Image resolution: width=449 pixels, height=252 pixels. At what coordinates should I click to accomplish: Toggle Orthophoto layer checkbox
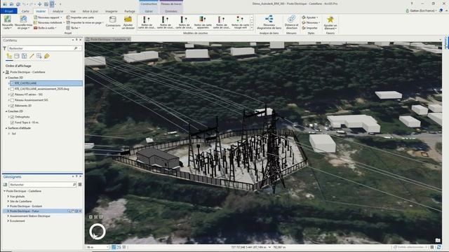click(x=12, y=117)
